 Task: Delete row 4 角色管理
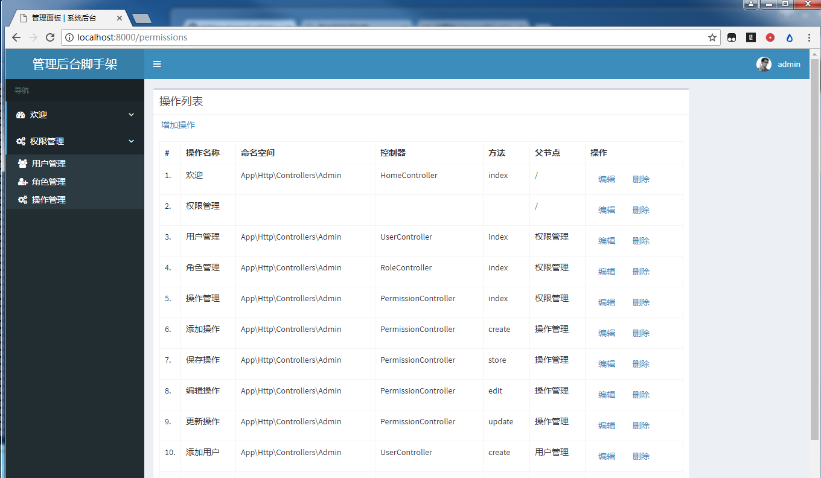coord(641,272)
